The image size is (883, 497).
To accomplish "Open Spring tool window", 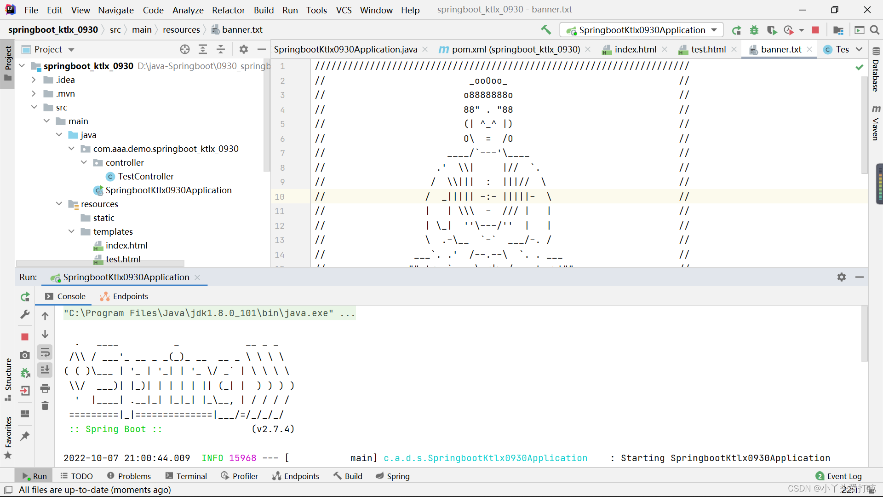I will point(393,476).
